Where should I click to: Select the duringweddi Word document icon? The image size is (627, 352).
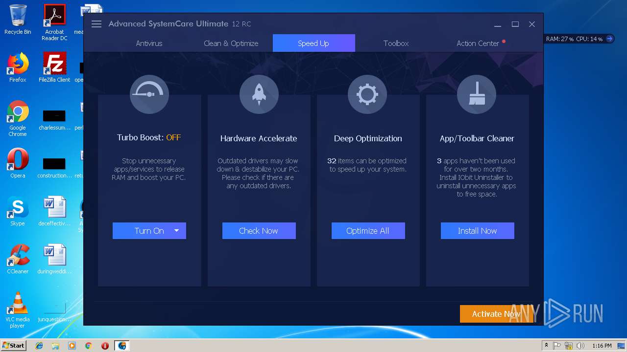[x=54, y=259]
